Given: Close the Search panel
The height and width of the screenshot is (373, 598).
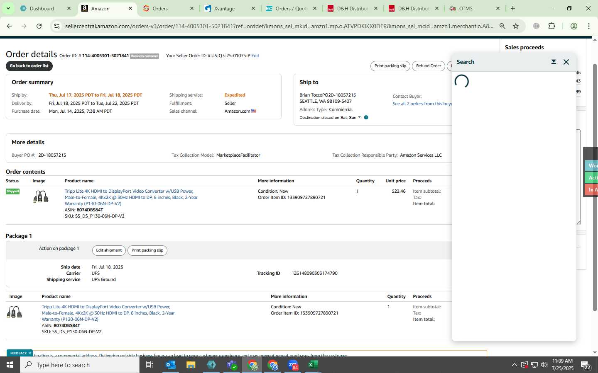Looking at the screenshot, I should (x=566, y=62).
